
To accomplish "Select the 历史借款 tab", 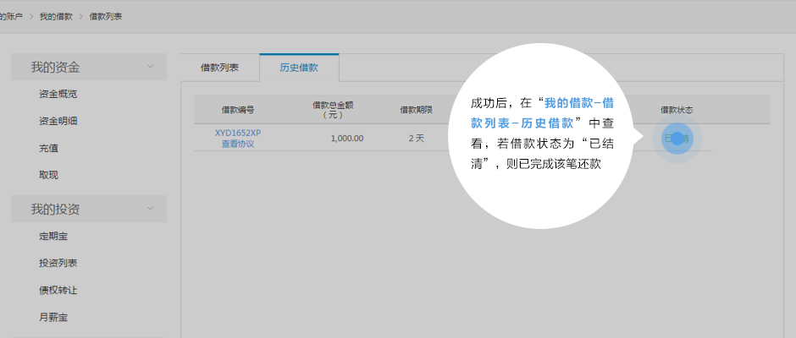I will pyautogui.click(x=299, y=67).
